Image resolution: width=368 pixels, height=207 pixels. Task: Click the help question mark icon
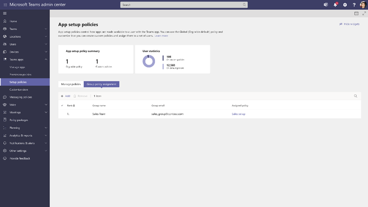click(354, 5)
